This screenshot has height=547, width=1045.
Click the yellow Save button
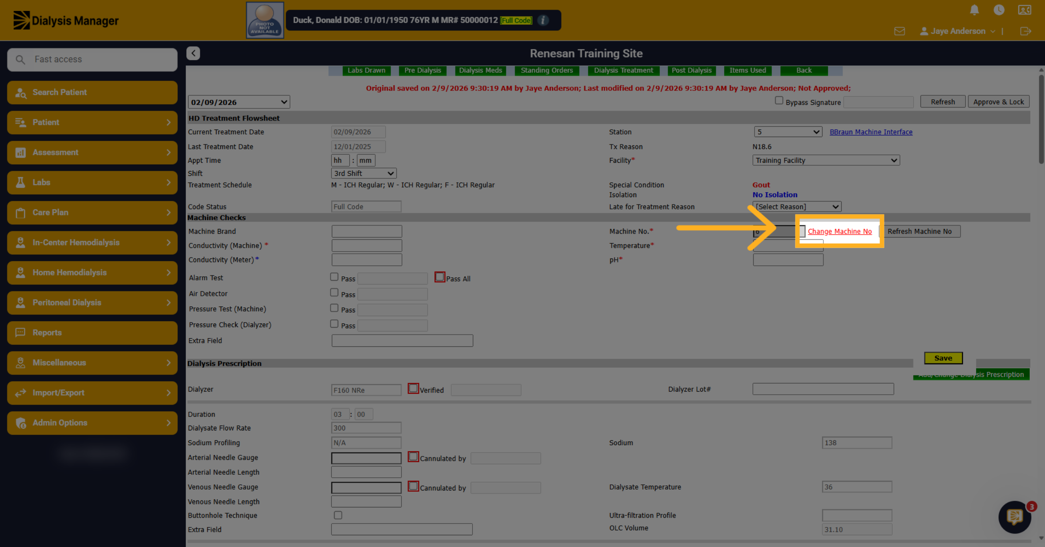click(x=943, y=358)
